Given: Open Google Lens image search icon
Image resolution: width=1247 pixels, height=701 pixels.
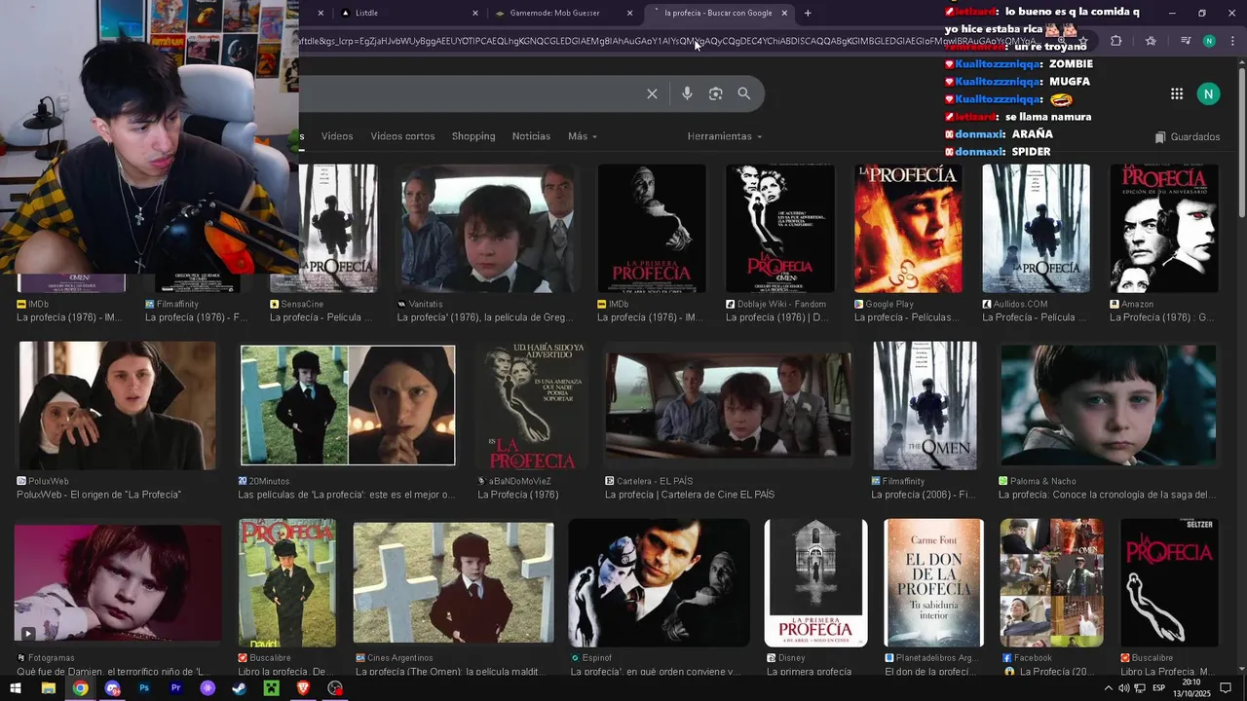Looking at the screenshot, I should coord(715,93).
